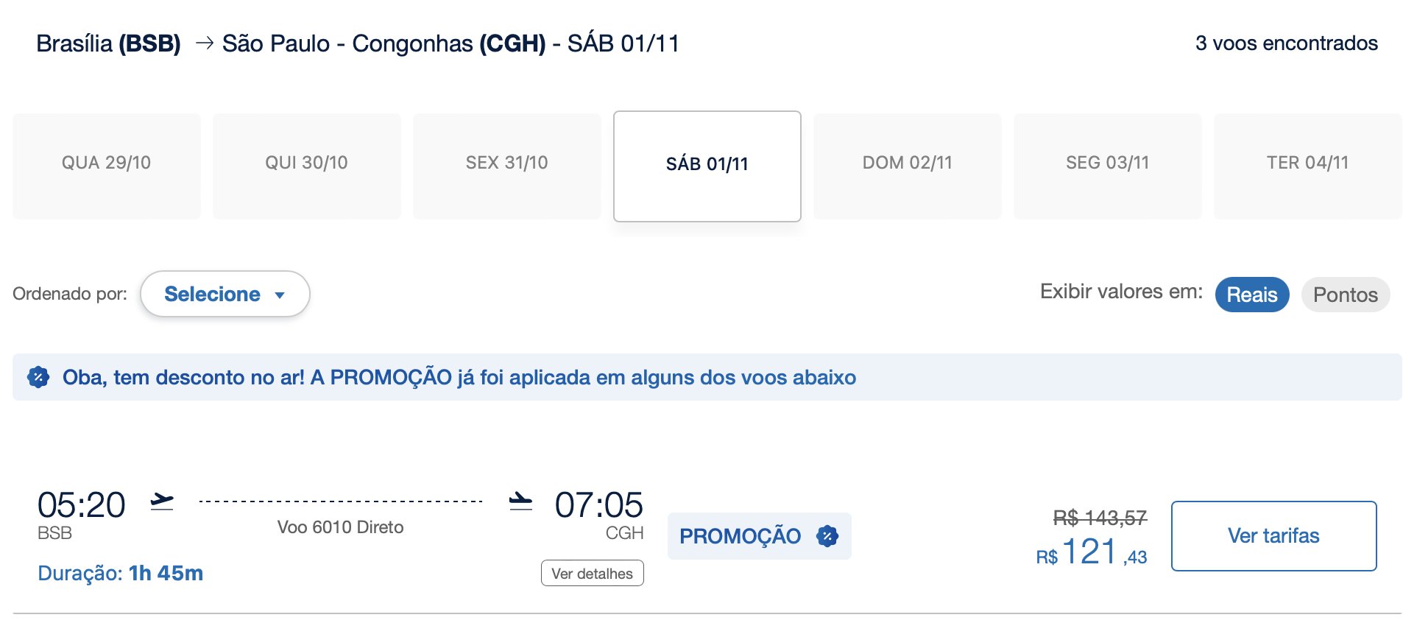Click the route arrow icon after Brasília (BSB)

[x=205, y=43]
